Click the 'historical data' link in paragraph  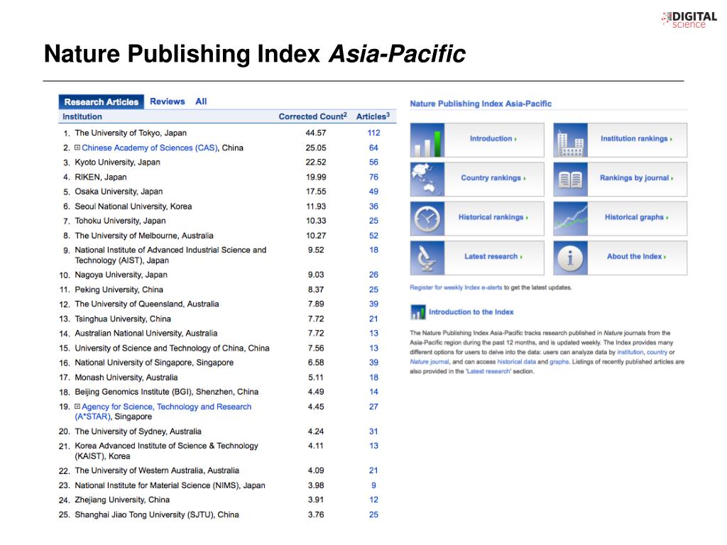tap(516, 362)
